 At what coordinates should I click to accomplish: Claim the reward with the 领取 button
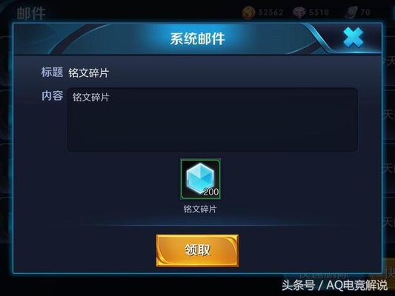[197, 250]
